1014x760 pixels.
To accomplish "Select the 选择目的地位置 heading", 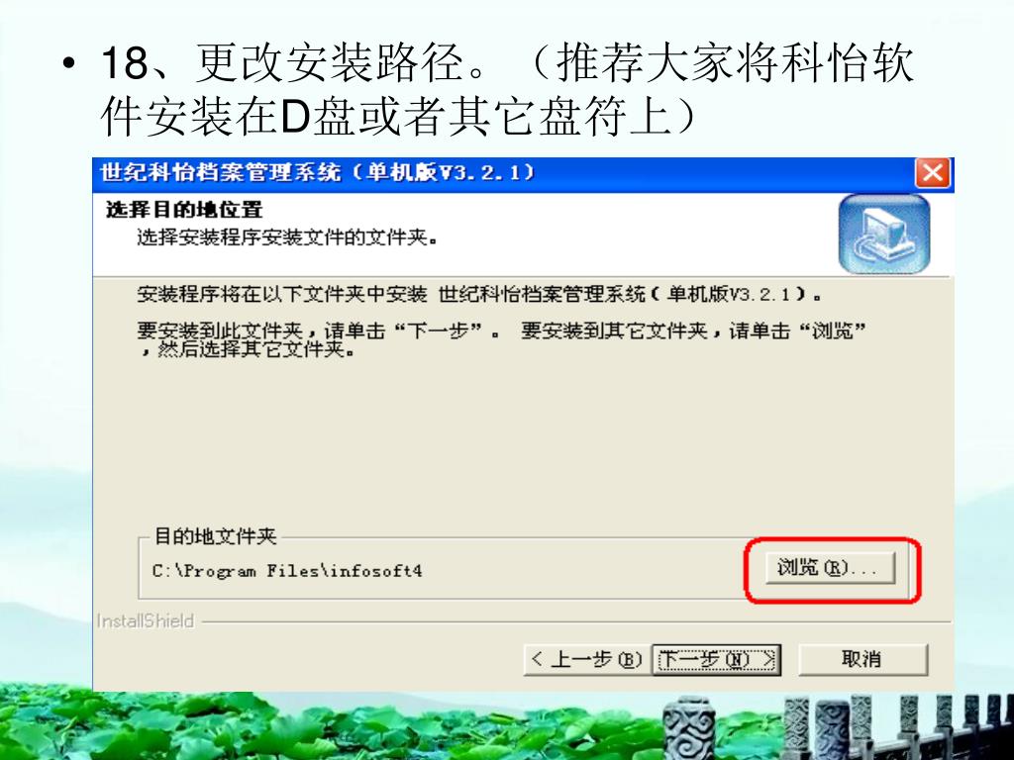I will [184, 210].
